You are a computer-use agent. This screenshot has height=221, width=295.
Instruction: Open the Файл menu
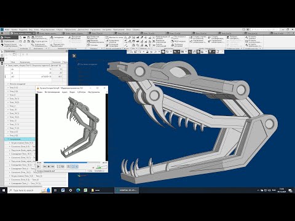[x=7, y=29]
